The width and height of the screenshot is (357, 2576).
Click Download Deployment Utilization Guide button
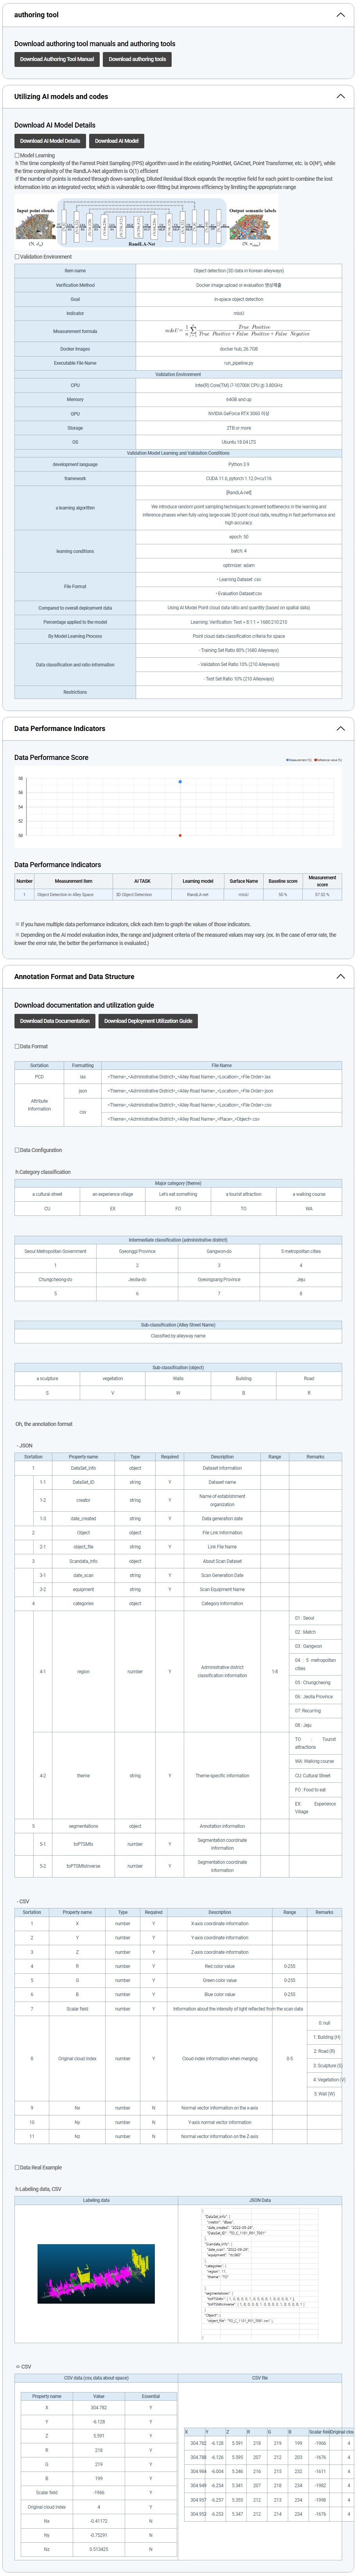(148, 1021)
